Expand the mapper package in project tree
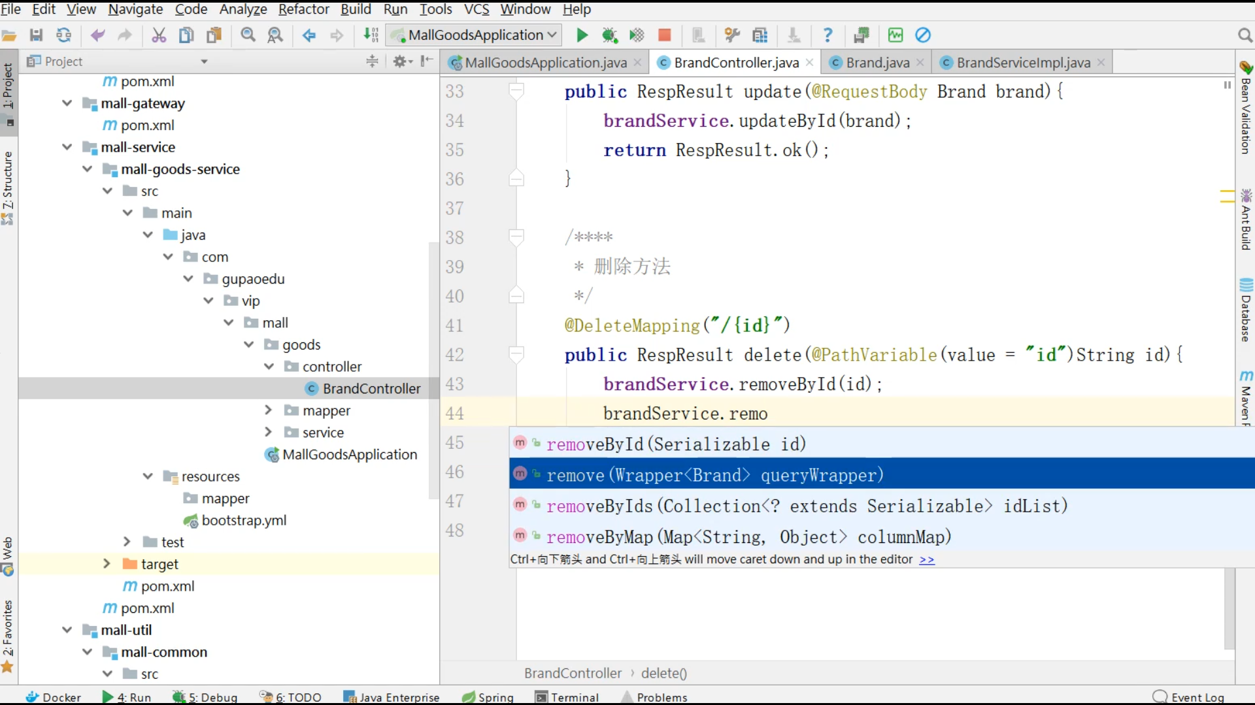Screen dimensions: 1255x705 click(268, 410)
